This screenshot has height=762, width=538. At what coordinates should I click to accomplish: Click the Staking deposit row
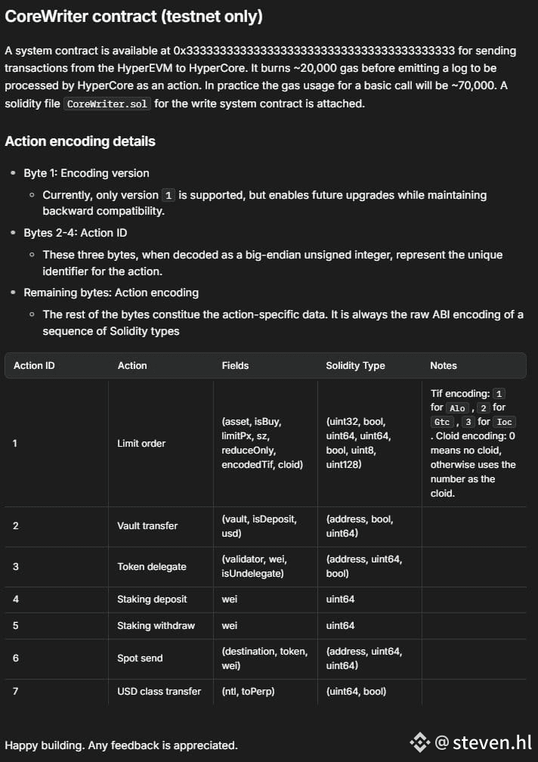click(x=266, y=599)
